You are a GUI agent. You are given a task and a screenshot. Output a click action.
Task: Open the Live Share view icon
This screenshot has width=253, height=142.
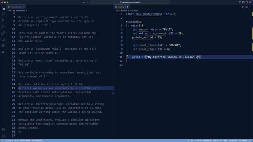click(3, 46)
